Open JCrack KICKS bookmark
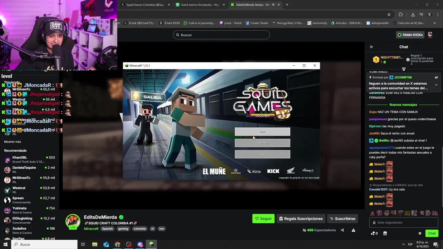Image resolution: width=443 pixels, height=249 pixels. (x=169, y=23)
